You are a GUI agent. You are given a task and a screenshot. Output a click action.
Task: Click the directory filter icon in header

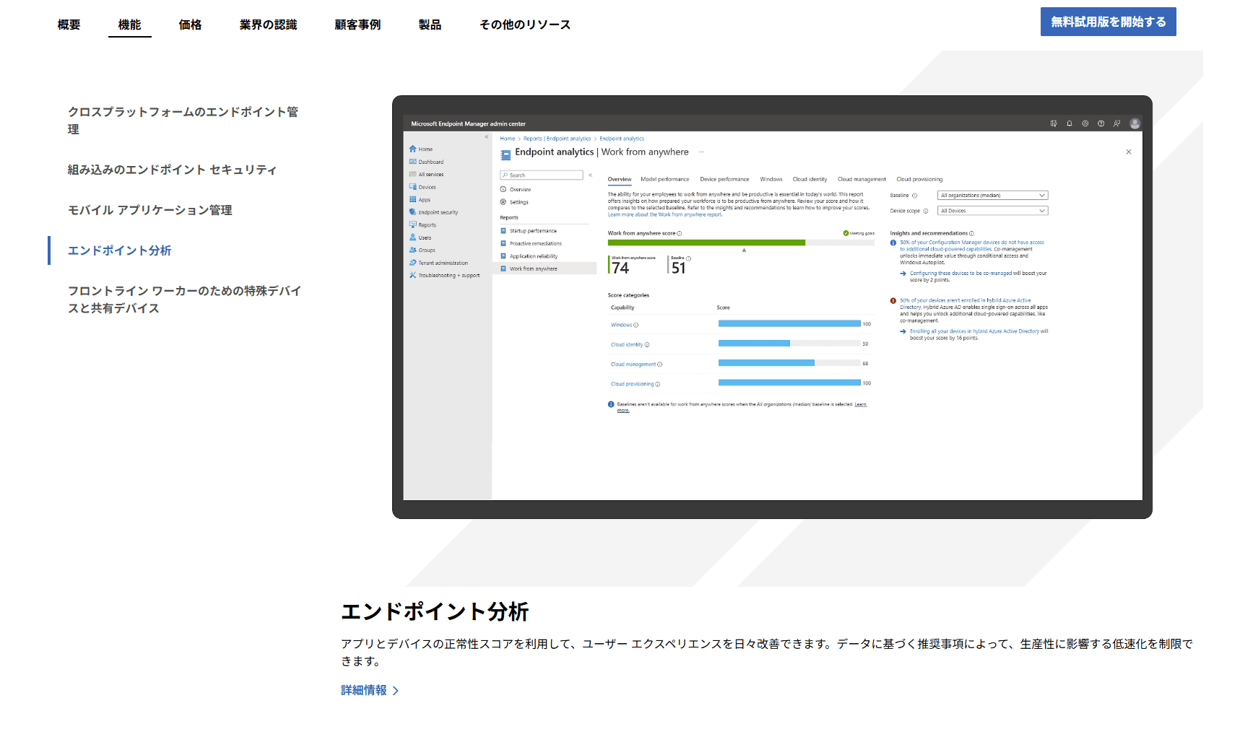[x=1054, y=123]
